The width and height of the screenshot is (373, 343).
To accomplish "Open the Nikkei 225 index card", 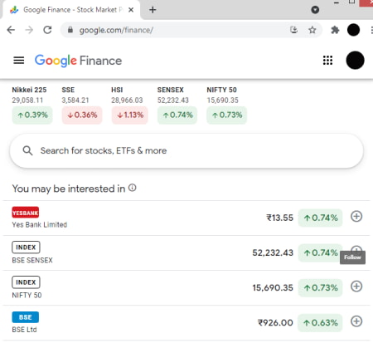I will 32,105.
